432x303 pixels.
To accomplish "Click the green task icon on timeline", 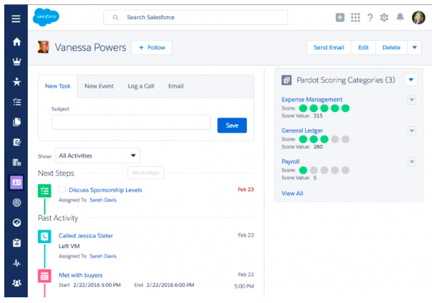I will (x=44, y=190).
